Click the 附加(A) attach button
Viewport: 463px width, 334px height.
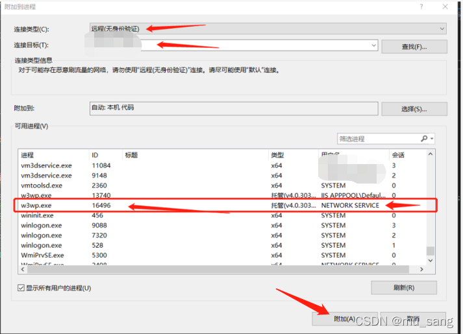pos(345,318)
